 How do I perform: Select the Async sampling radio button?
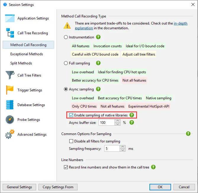pyautogui.click(x=66, y=89)
